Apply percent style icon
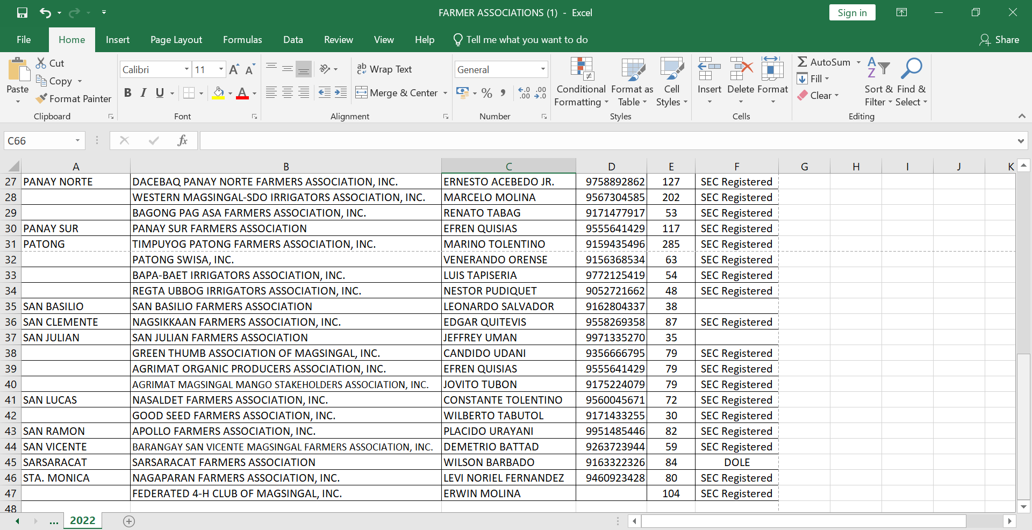 click(487, 93)
